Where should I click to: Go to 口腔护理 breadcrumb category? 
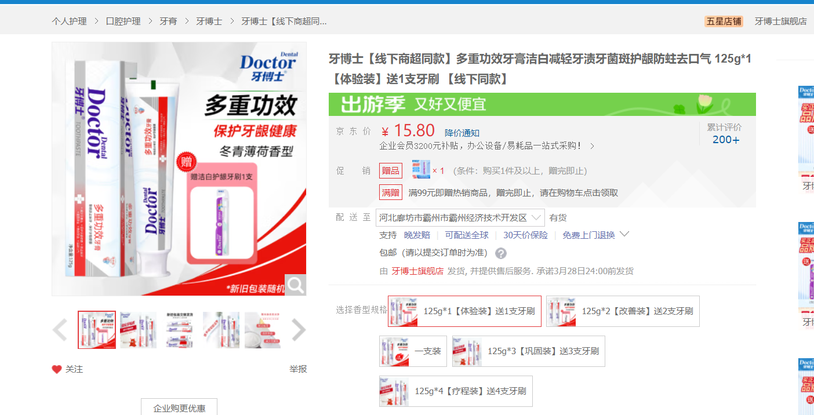click(123, 21)
